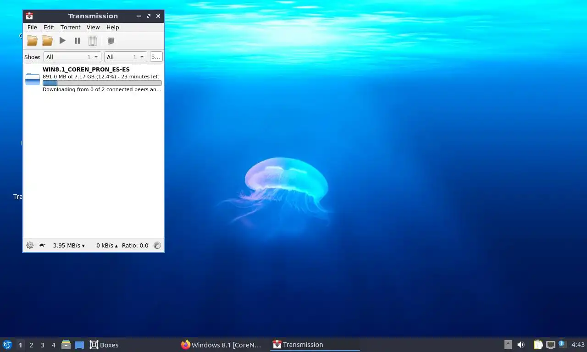The image size is (587, 352).
Task: Click the Ratio: 0.0 label
Action: (x=135, y=245)
